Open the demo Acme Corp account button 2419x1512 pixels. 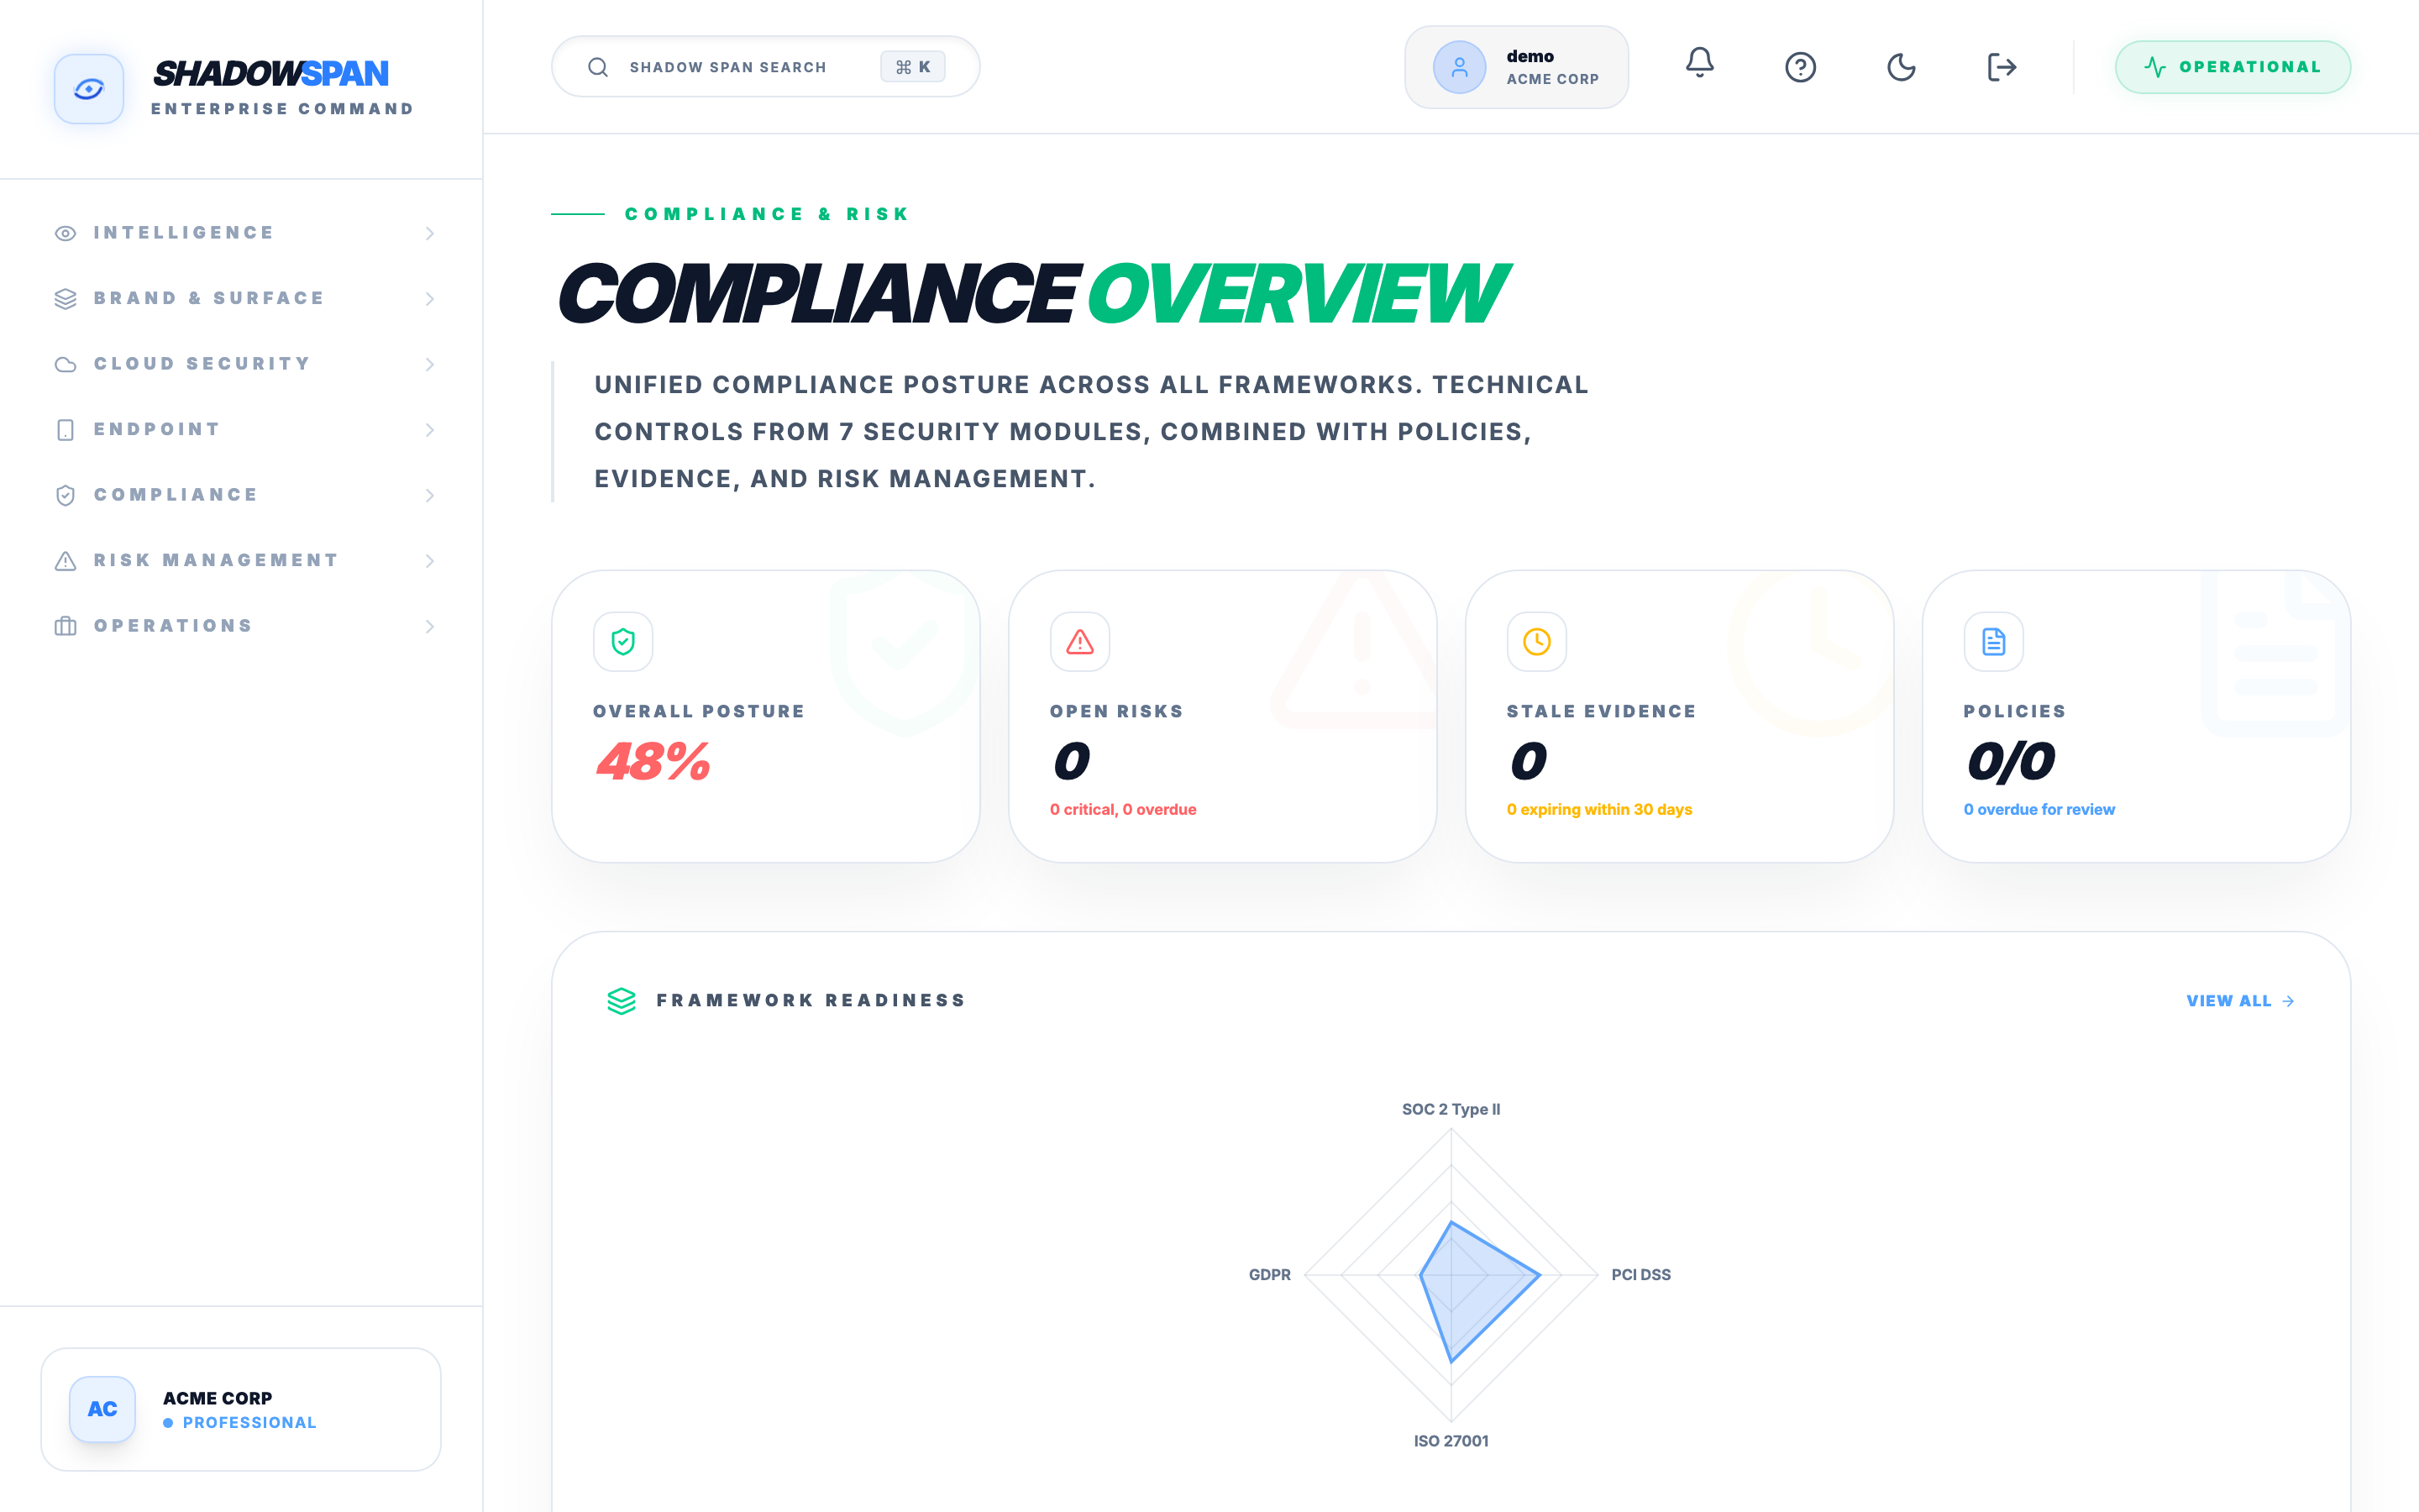[x=1516, y=67]
